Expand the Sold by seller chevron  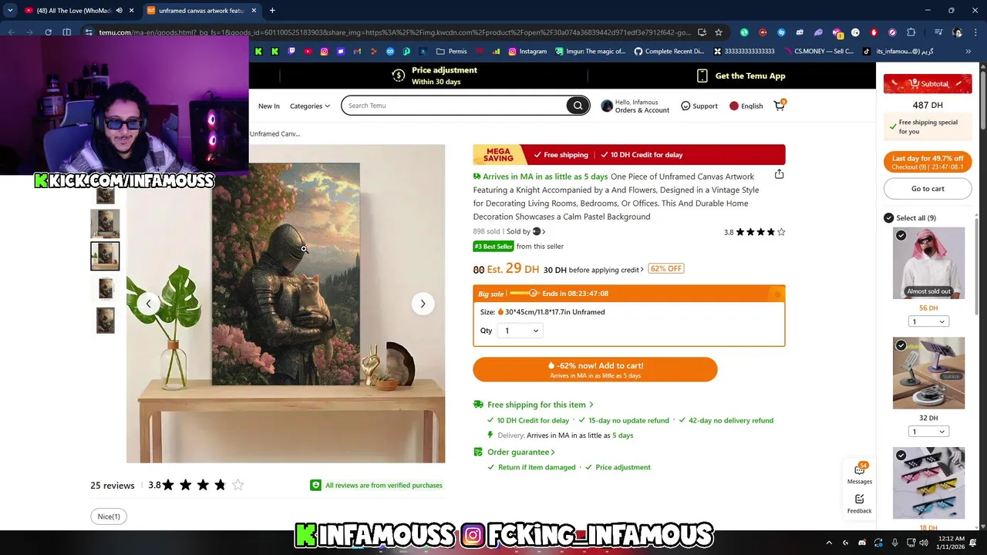click(543, 232)
